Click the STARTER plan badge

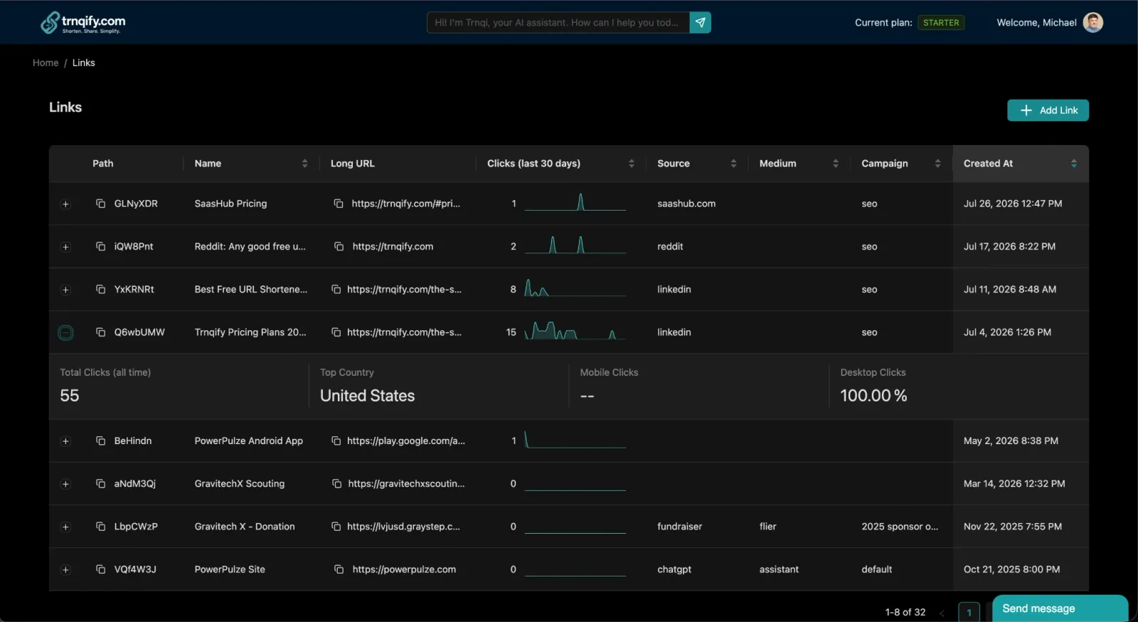941,23
